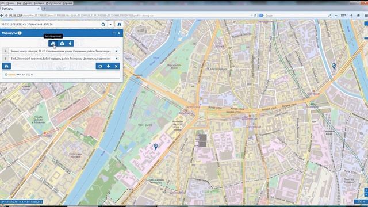The width and height of the screenshot is (368, 207).
Task: Select the car transport mode icon
Action: click(53, 44)
